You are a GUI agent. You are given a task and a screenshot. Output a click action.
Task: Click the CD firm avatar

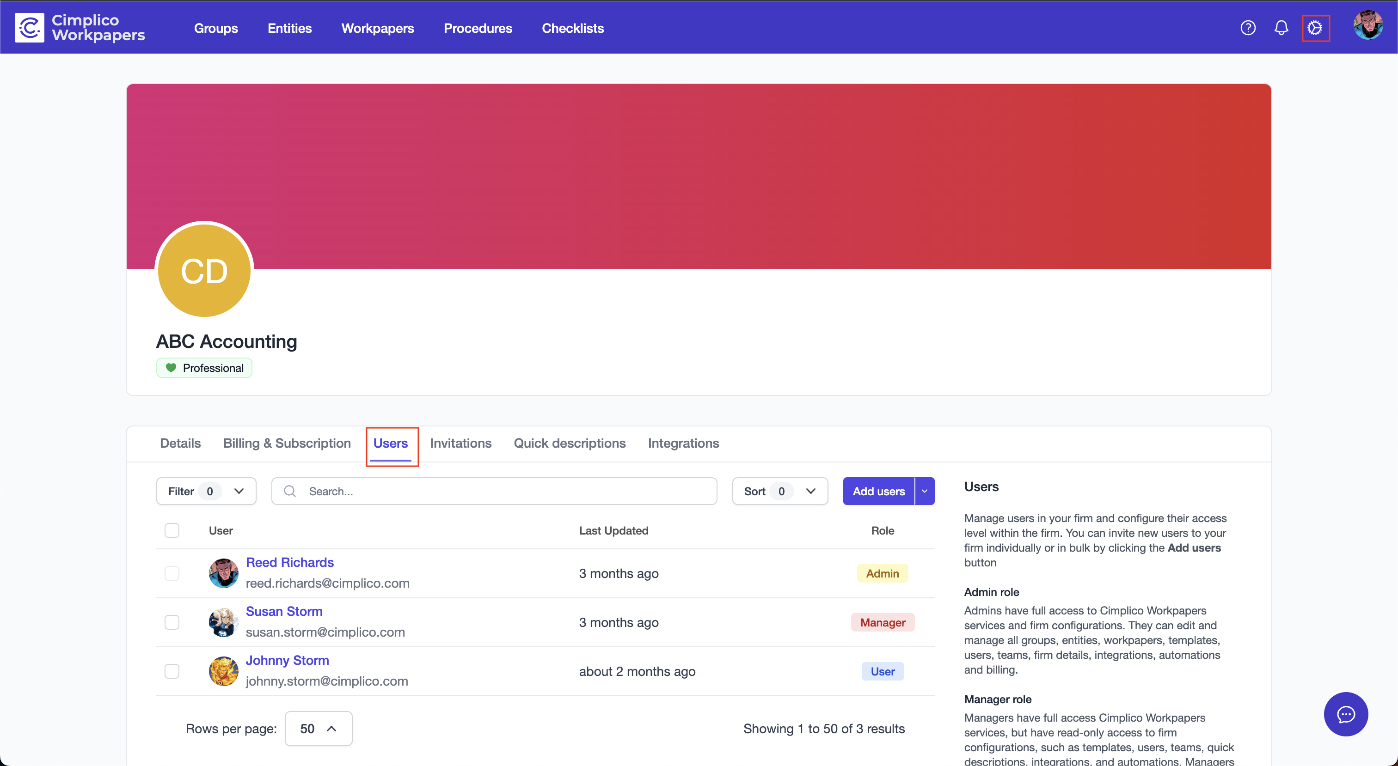[204, 270]
